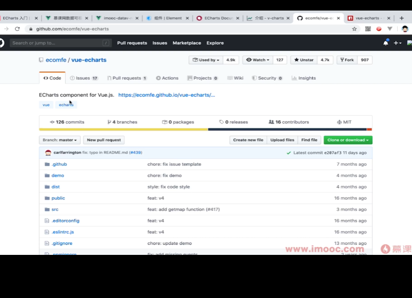This screenshot has height=298, width=412.
Task: Close the ecomfe/vue-echarts browser tab
Action: coord(338,18)
